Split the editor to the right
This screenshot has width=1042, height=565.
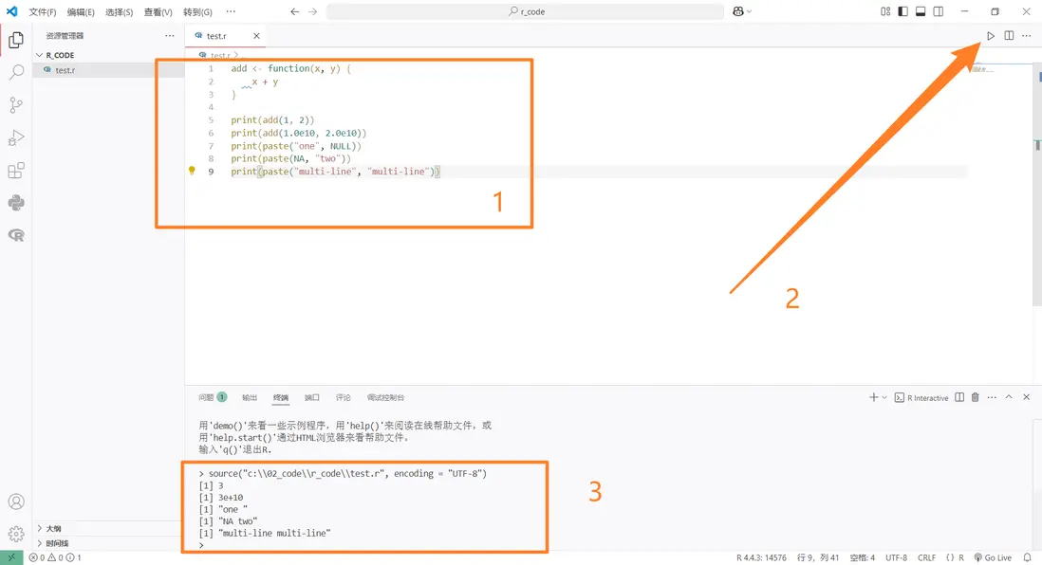pos(1009,36)
